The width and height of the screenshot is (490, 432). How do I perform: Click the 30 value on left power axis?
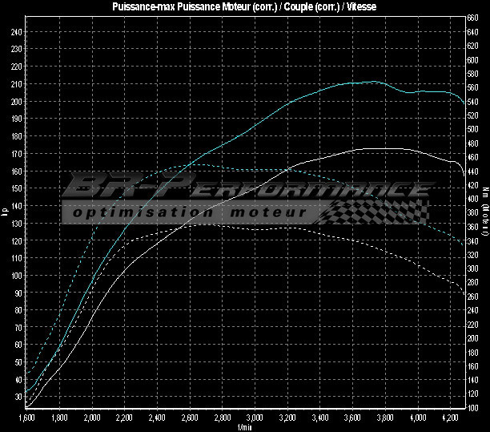tap(18, 398)
